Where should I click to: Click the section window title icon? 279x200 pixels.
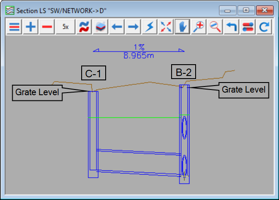coord(10,10)
